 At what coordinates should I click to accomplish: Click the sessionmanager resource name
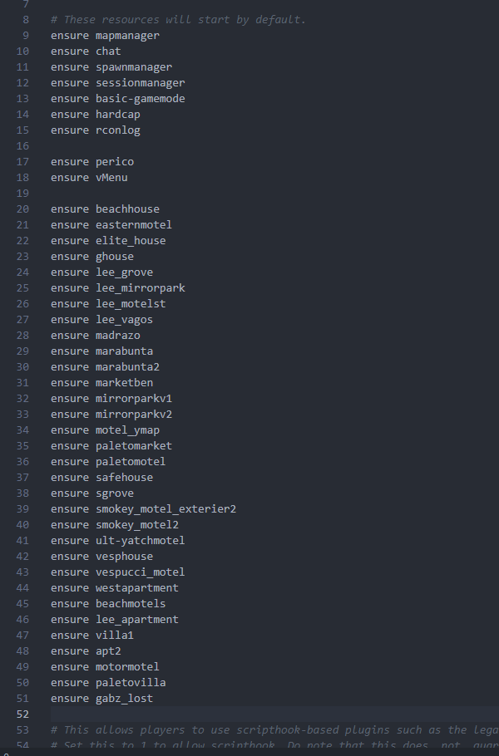140,83
